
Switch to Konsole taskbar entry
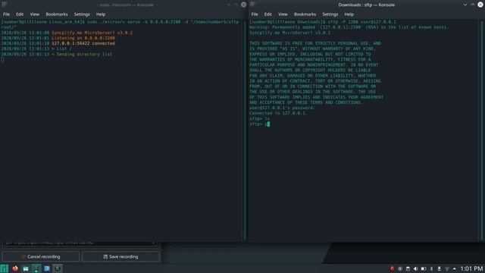click(x=36, y=268)
